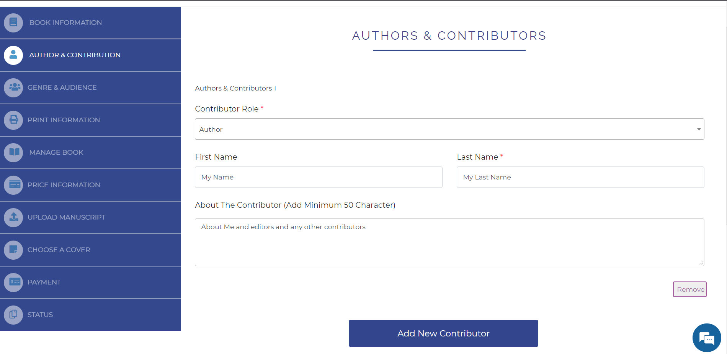Click the Add New Contributor button

click(x=443, y=333)
